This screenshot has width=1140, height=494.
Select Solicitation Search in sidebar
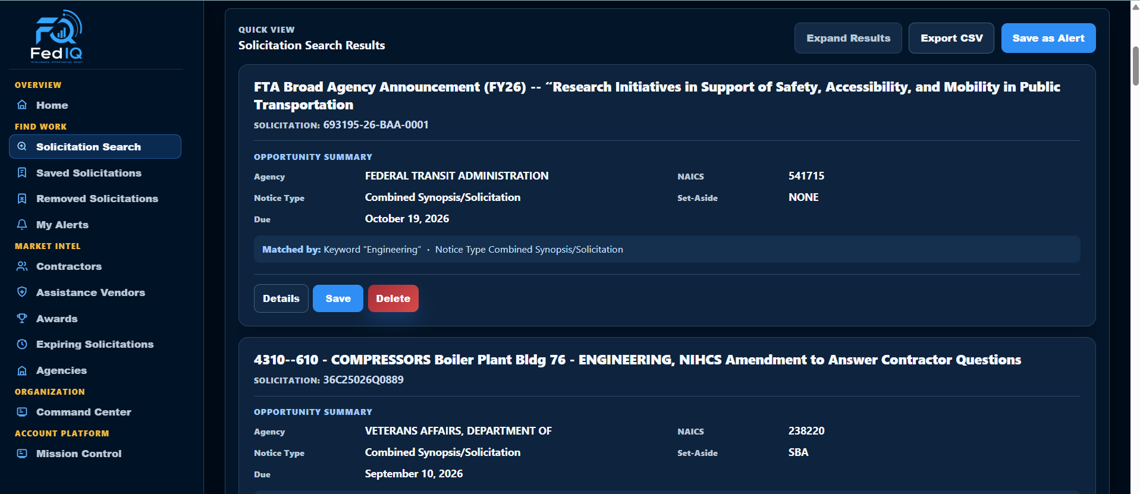(x=95, y=147)
